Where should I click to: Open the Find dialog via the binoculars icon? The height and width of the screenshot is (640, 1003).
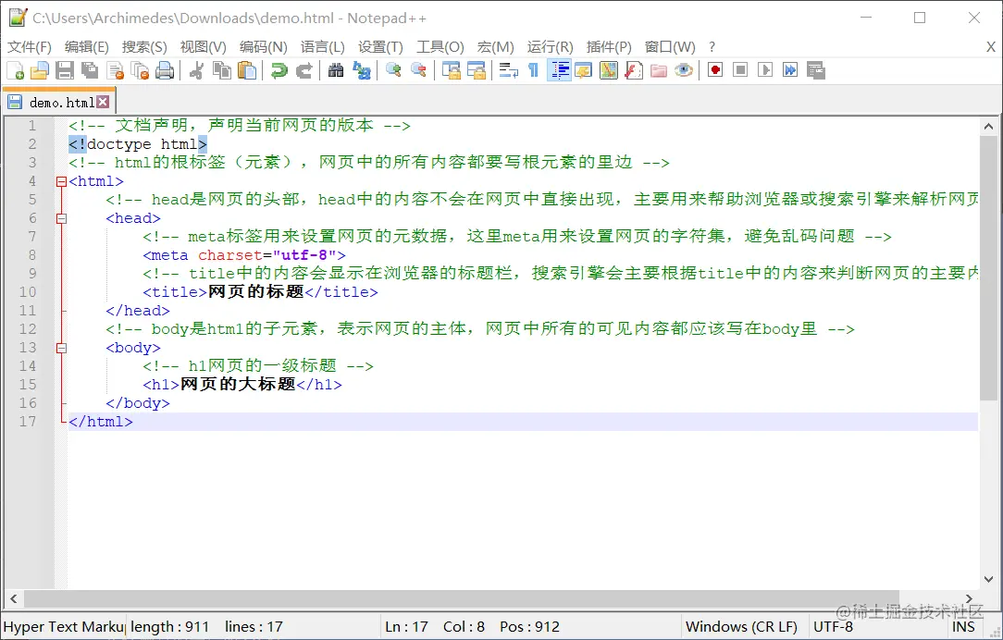[x=336, y=70]
